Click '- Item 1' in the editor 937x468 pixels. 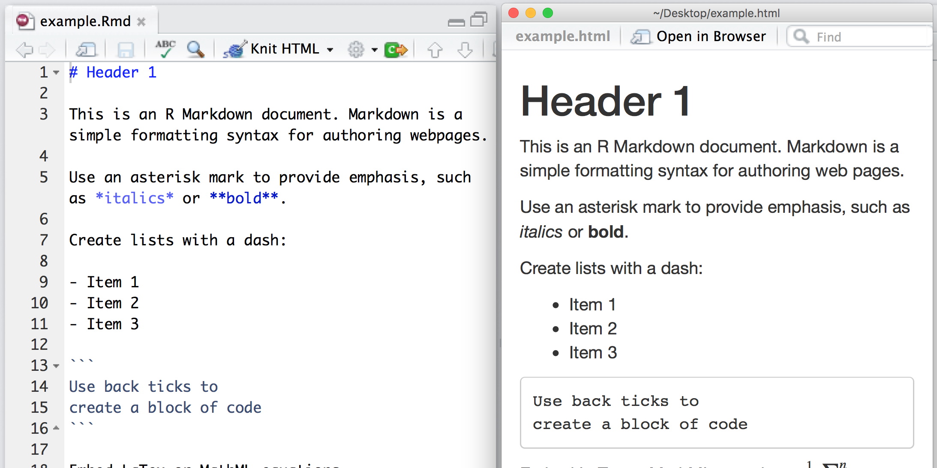pyautogui.click(x=104, y=282)
